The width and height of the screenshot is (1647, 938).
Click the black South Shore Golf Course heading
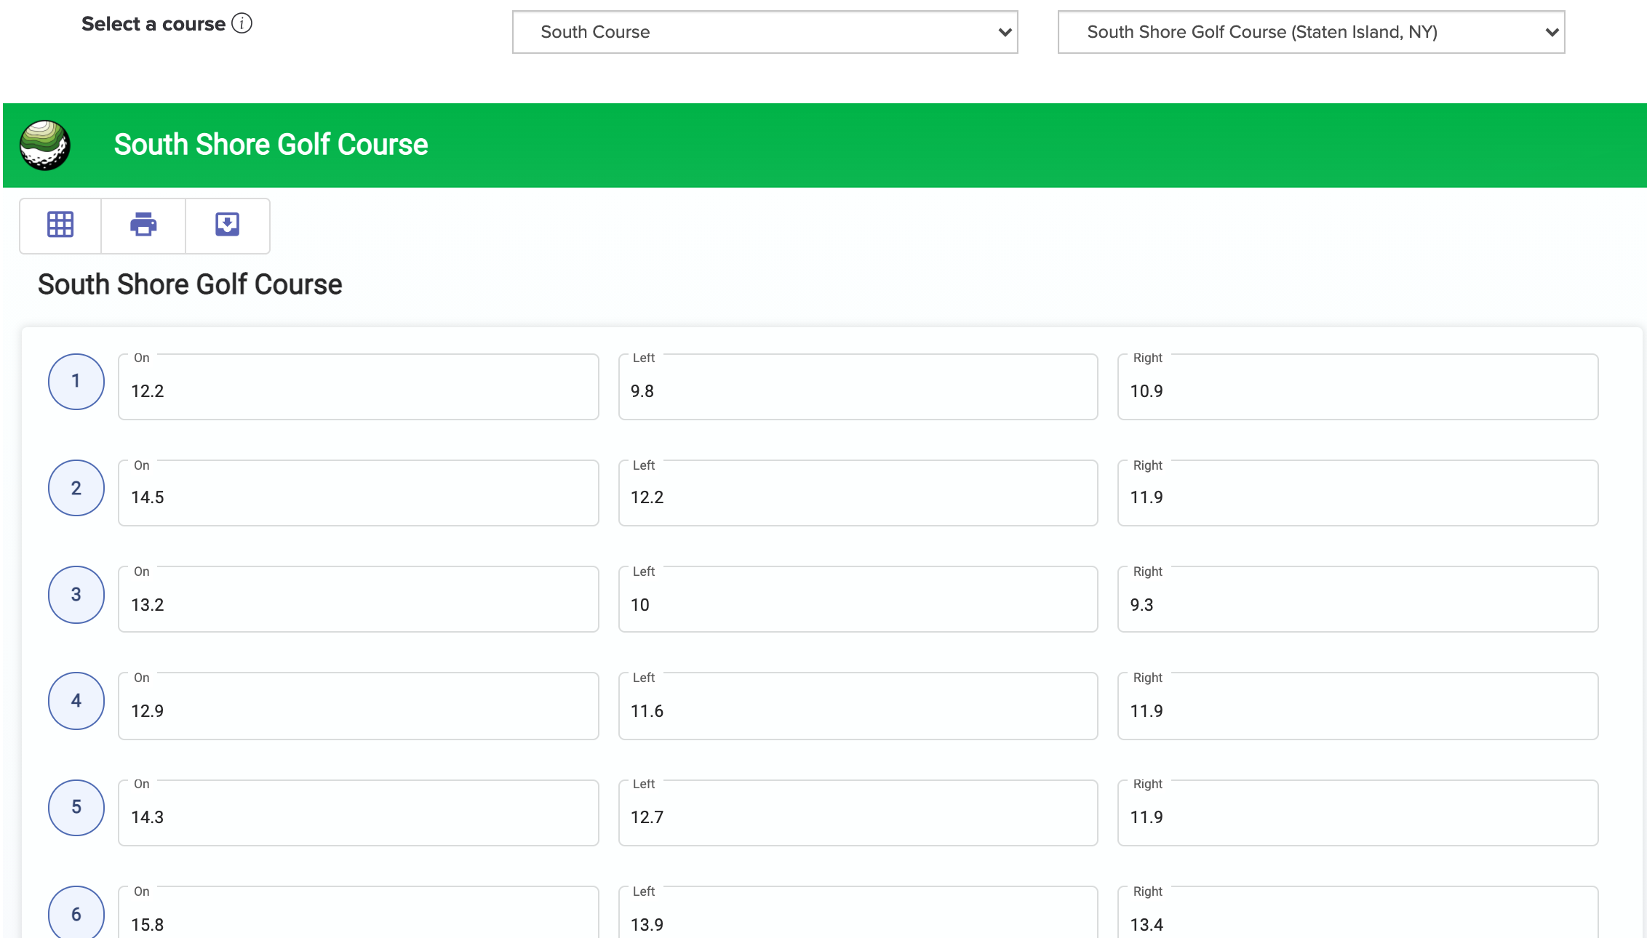tap(190, 284)
